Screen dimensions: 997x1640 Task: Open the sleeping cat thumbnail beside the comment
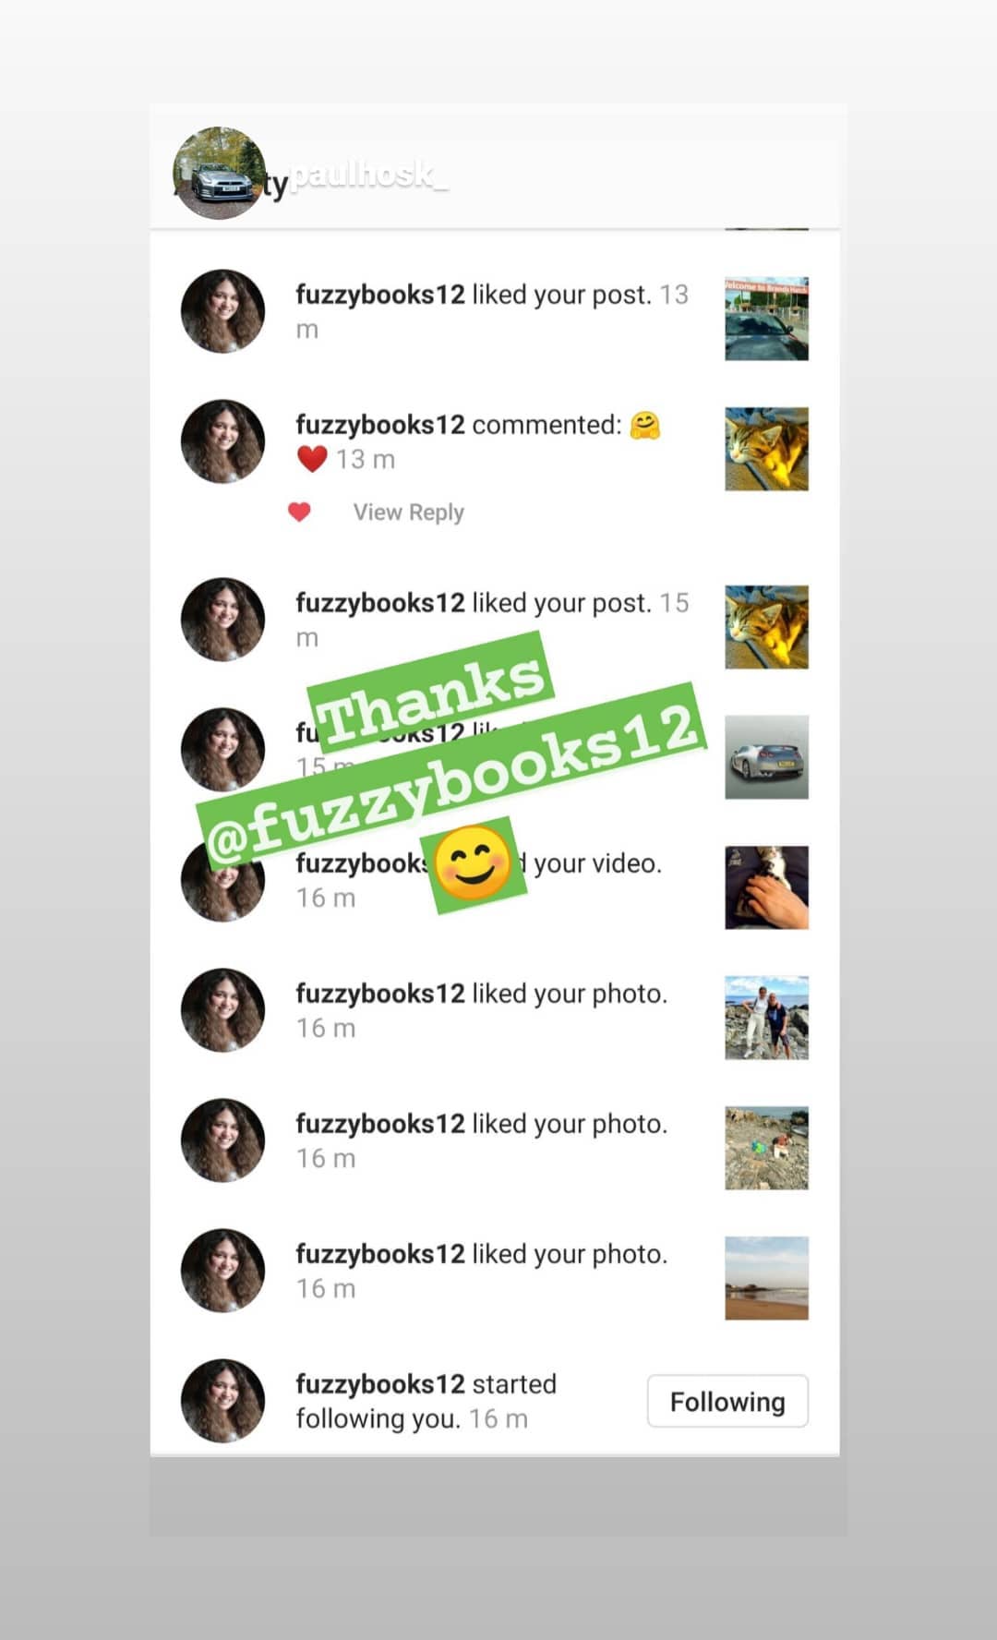pos(766,449)
